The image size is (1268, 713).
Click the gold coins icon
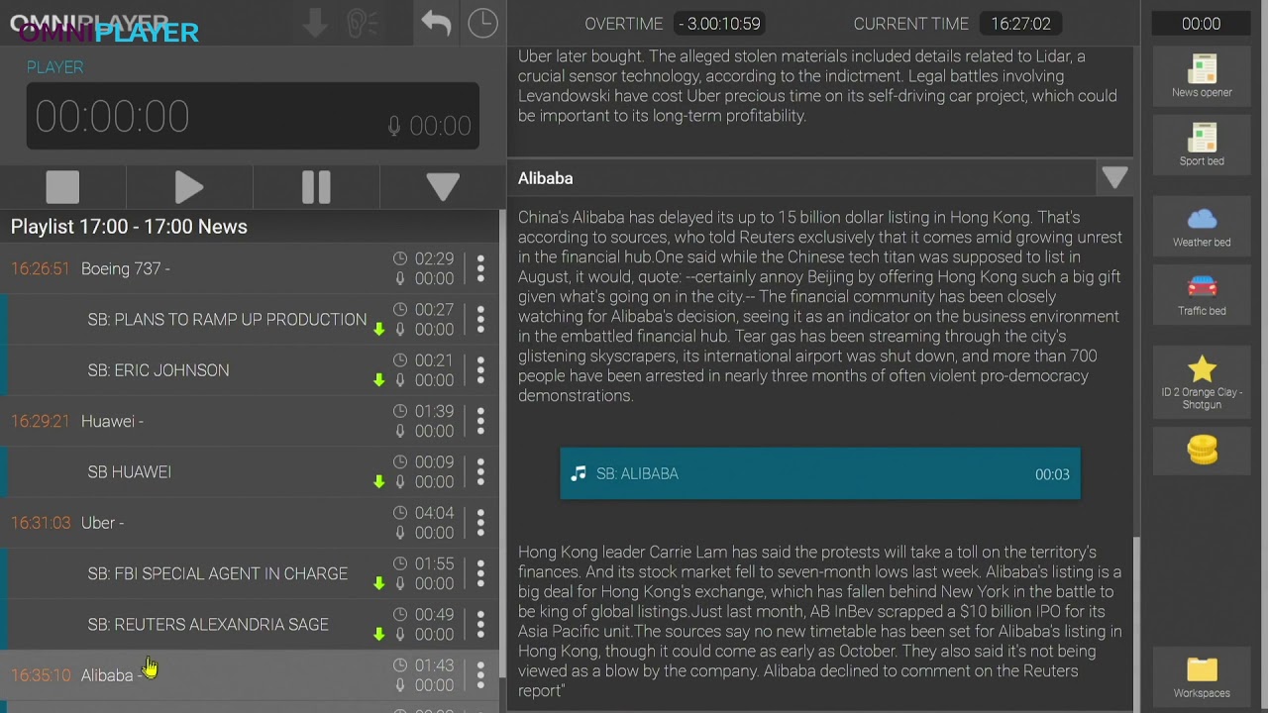(1202, 451)
